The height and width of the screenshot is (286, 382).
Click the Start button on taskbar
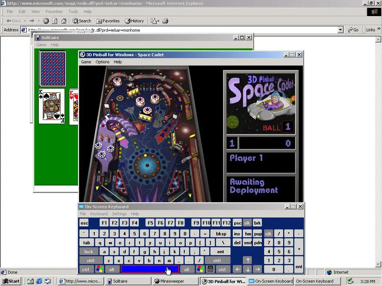(x=11, y=281)
